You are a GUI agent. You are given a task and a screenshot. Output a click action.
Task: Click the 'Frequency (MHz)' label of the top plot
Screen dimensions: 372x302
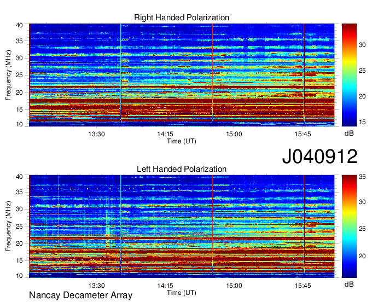click(8, 75)
